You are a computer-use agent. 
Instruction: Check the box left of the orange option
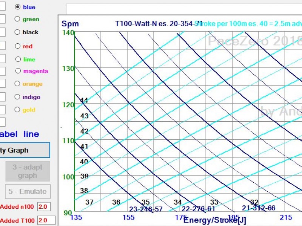[2, 83]
